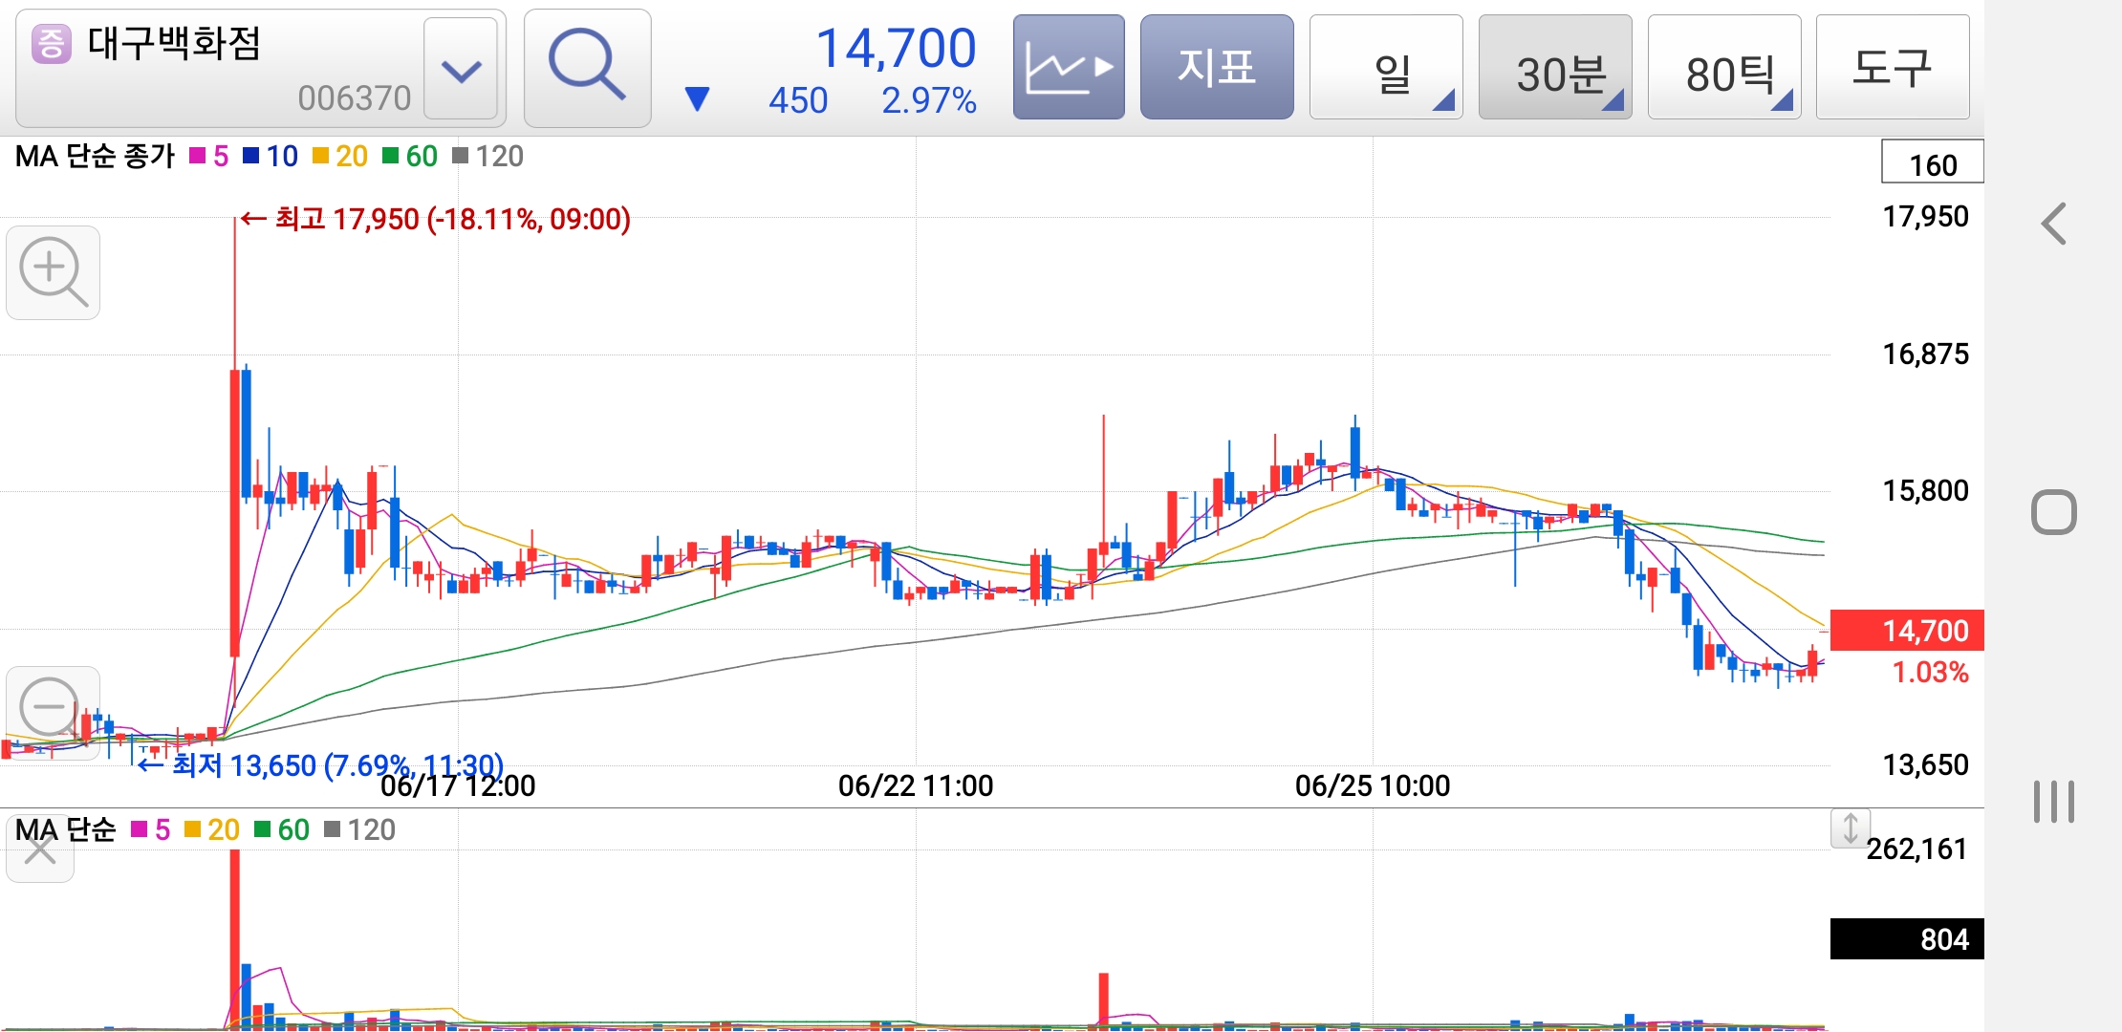2122x1032 pixels.
Task: Tap the Android home button
Action: point(2054,512)
